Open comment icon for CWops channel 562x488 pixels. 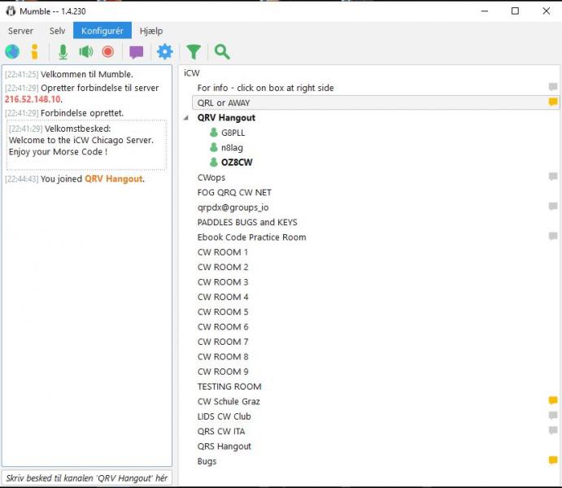pyautogui.click(x=553, y=176)
